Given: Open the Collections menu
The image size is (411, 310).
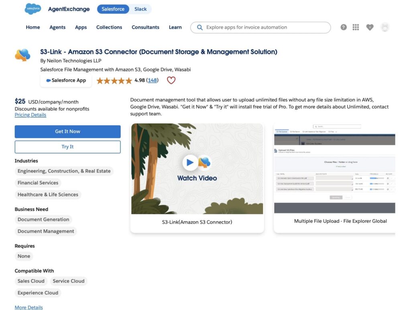Looking at the screenshot, I should [109, 27].
